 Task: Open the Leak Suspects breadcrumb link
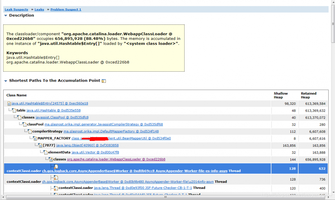click(16, 9)
